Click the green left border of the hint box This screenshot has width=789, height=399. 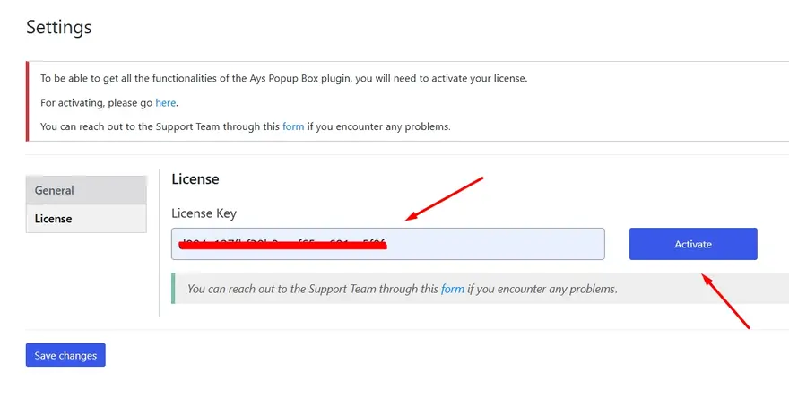[173, 289]
